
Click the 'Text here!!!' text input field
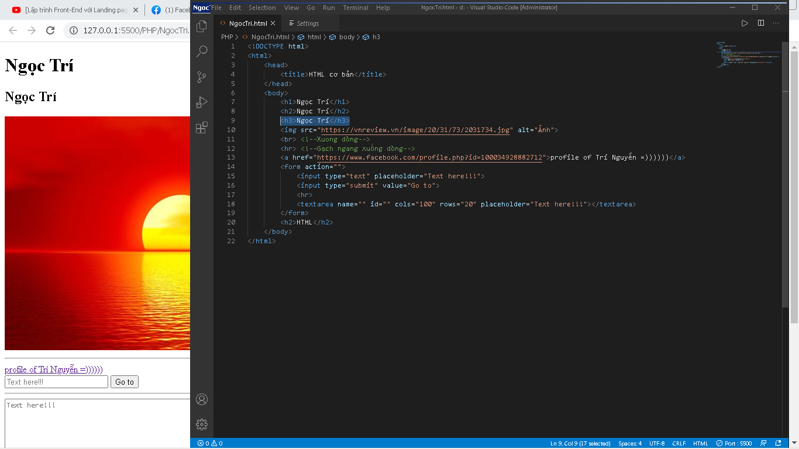pos(56,382)
